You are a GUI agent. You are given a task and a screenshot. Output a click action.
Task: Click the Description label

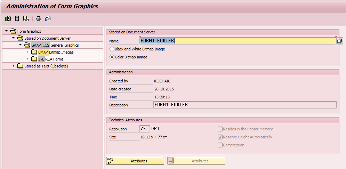119,105
